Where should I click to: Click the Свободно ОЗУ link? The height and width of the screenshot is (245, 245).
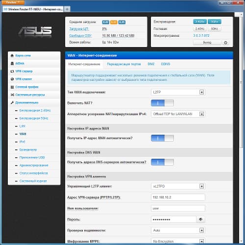80,36
